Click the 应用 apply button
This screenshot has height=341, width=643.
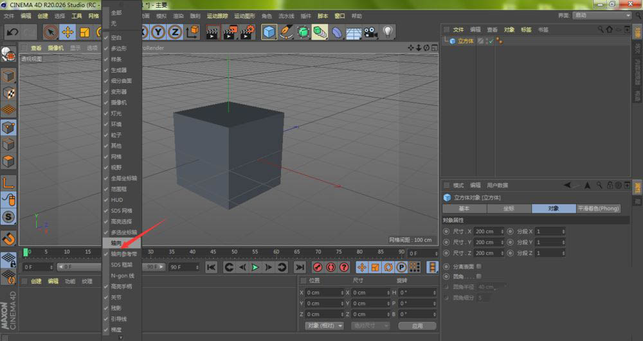click(417, 326)
